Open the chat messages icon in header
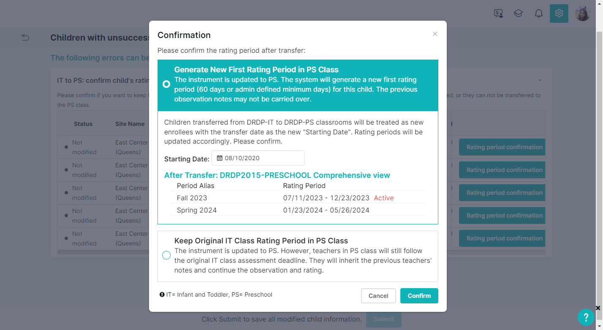 point(498,14)
